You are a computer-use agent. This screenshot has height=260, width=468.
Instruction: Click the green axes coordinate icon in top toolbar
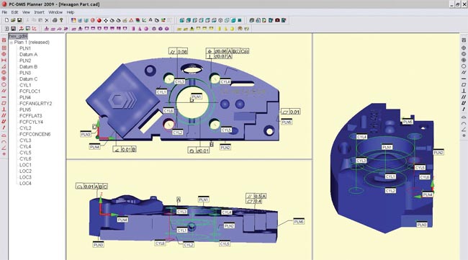tap(144, 20)
